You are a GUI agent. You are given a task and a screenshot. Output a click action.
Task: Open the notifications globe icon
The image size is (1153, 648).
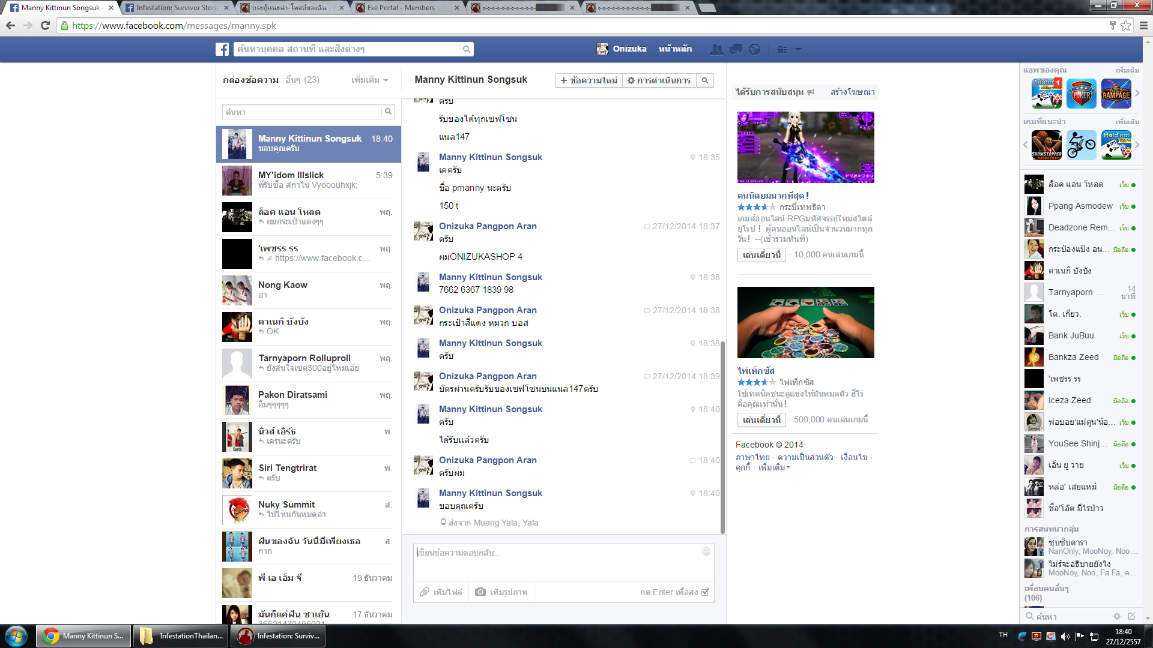(755, 49)
